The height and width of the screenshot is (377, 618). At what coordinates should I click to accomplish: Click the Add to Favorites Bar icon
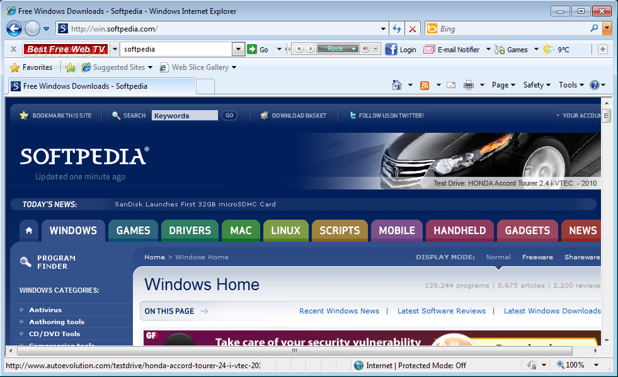(71, 68)
